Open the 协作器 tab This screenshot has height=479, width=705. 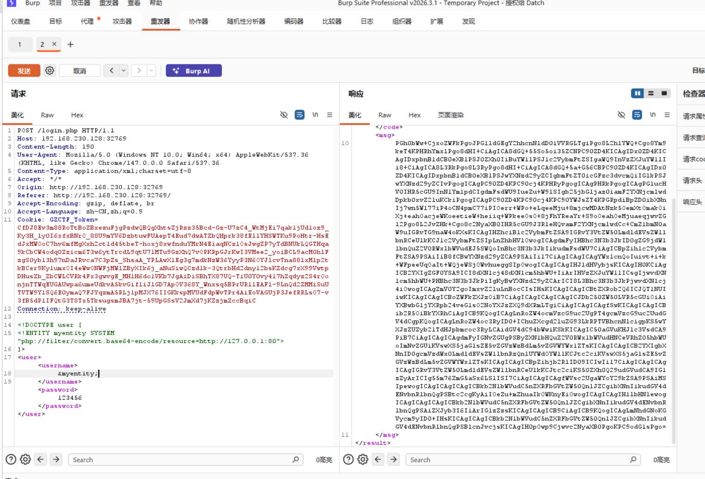click(199, 21)
